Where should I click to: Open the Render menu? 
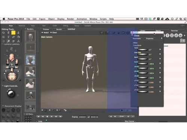(70, 19)
